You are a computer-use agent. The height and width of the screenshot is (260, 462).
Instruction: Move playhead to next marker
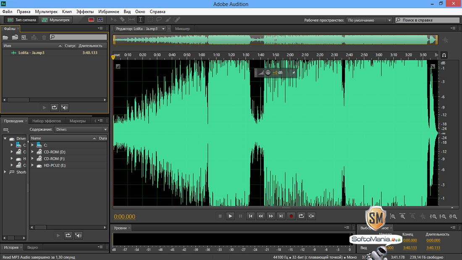tap(281, 216)
